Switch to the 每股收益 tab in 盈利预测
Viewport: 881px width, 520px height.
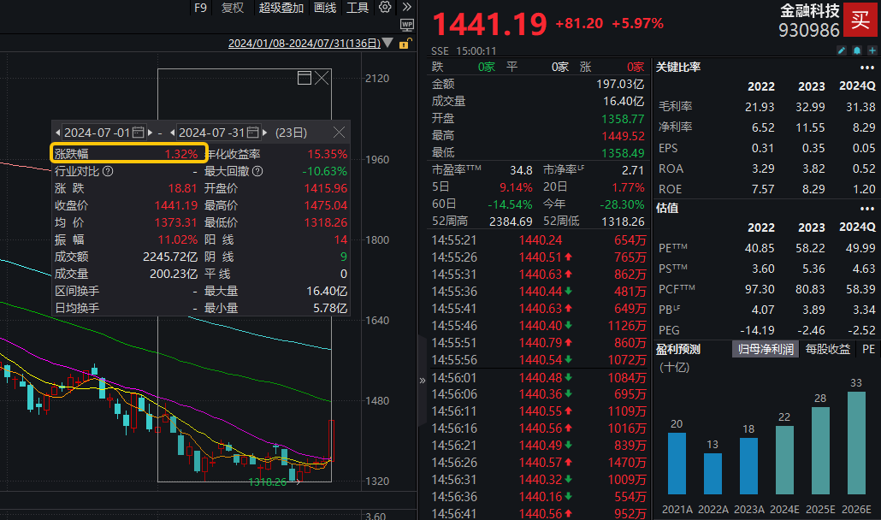[x=827, y=349]
